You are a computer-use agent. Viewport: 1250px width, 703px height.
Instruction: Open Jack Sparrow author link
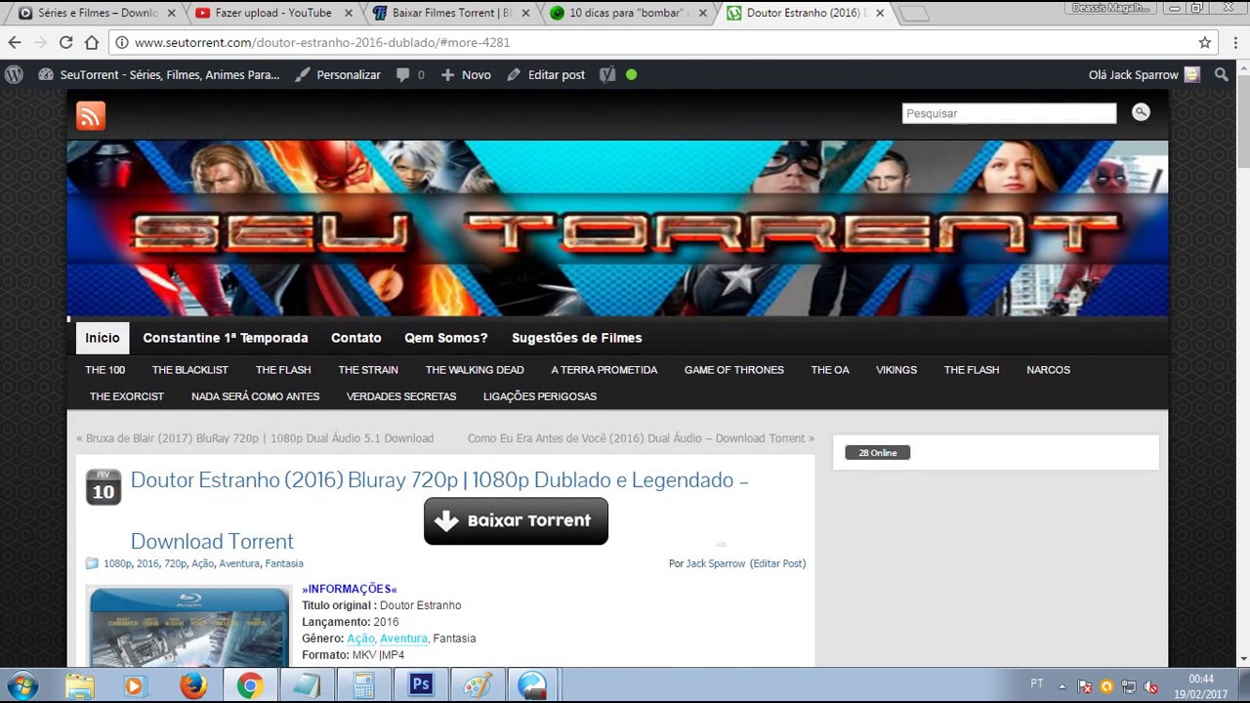pyautogui.click(x=716, y=563)
